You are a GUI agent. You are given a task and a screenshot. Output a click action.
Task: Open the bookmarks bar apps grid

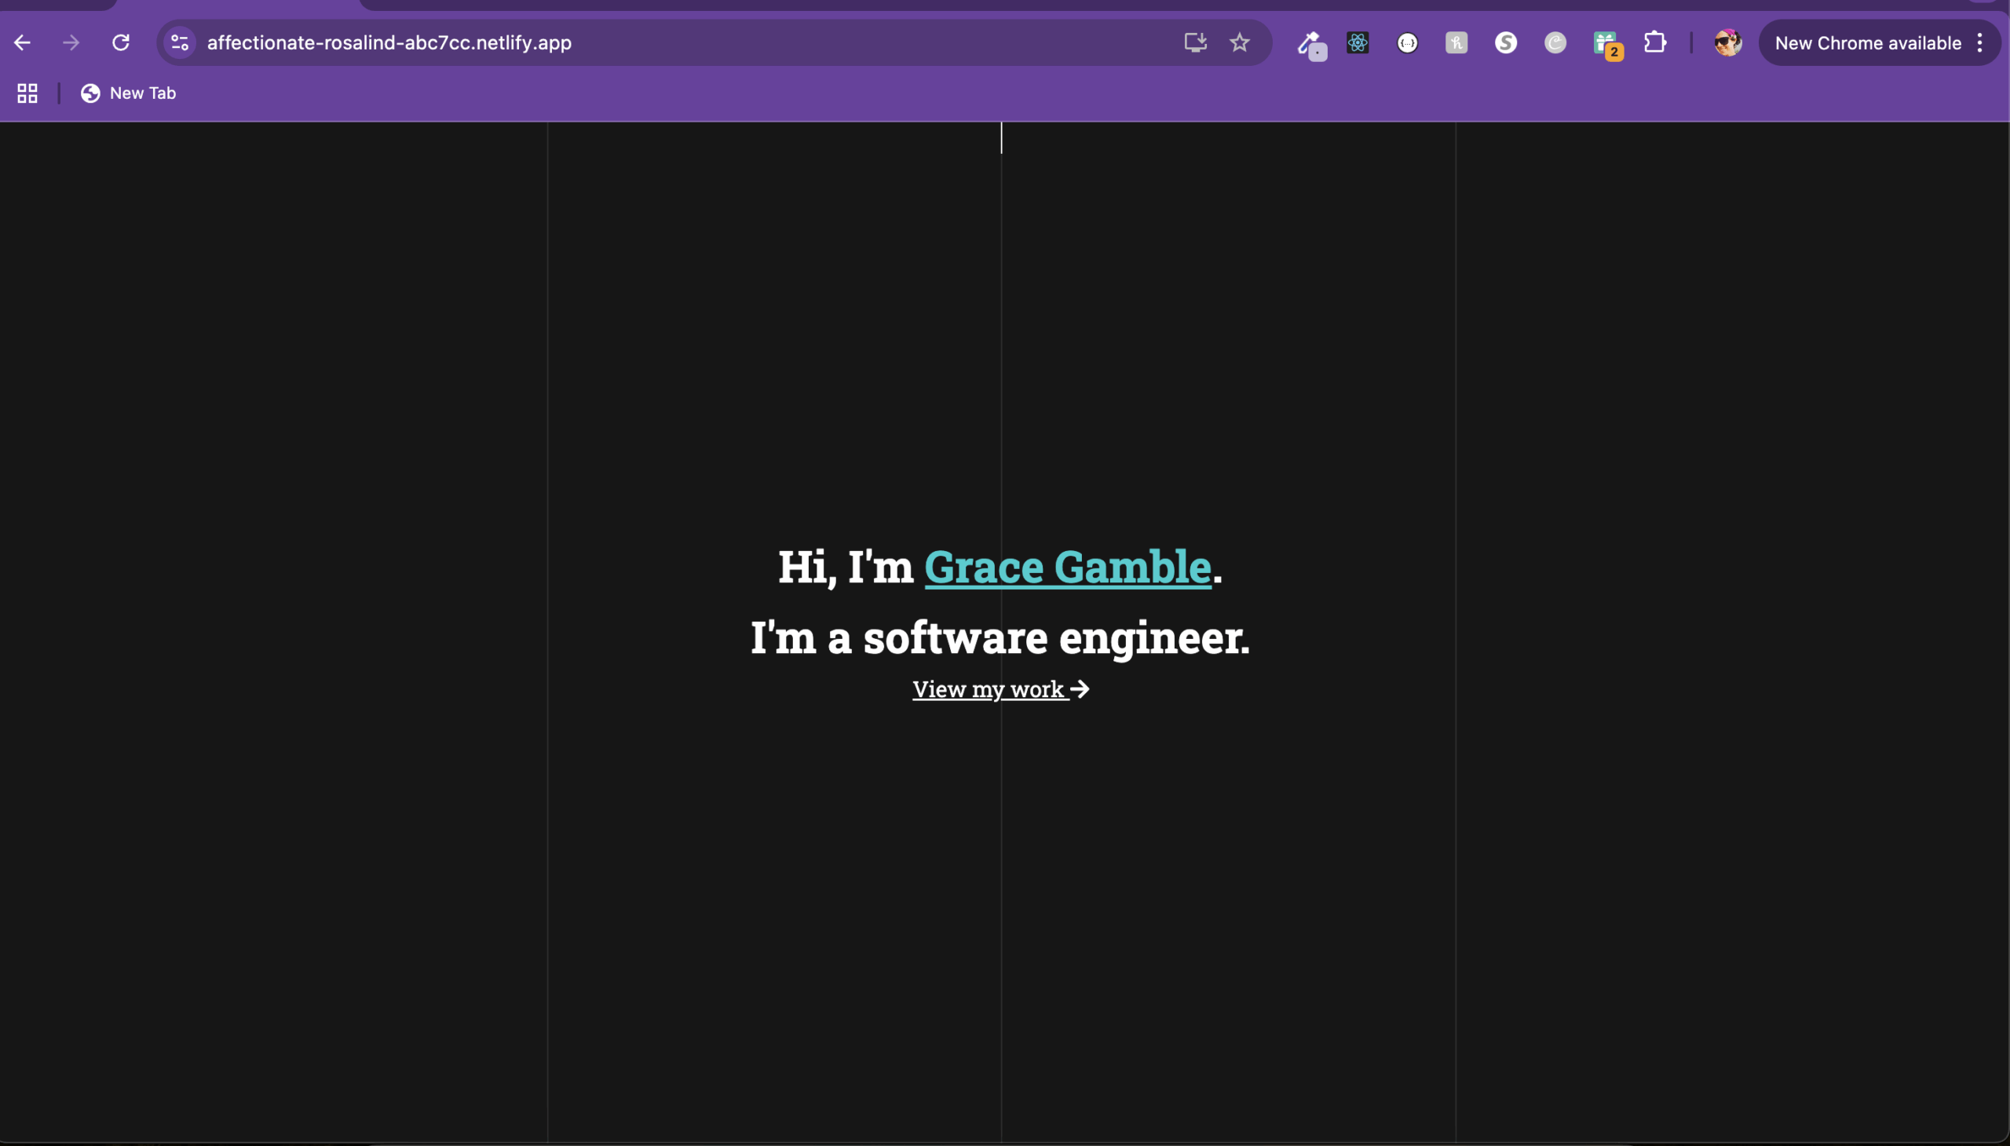tap(27, 93)
